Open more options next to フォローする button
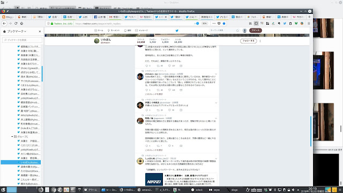 [260, 41]
